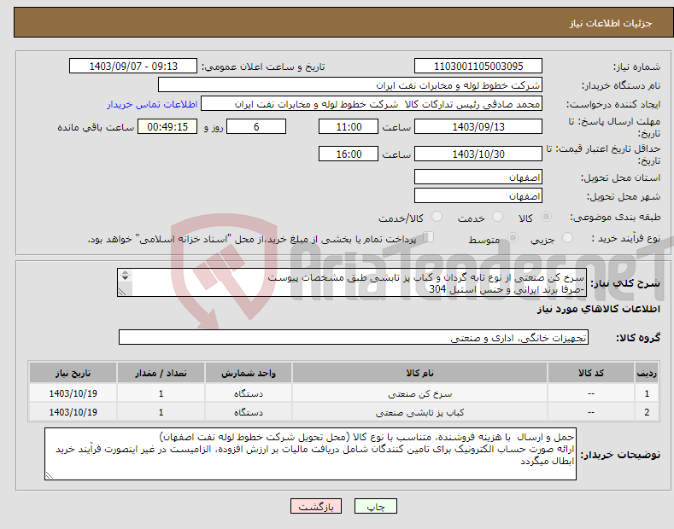Click buyer organization name field
This screenshot has height=529, width=674.
point(350,85)
